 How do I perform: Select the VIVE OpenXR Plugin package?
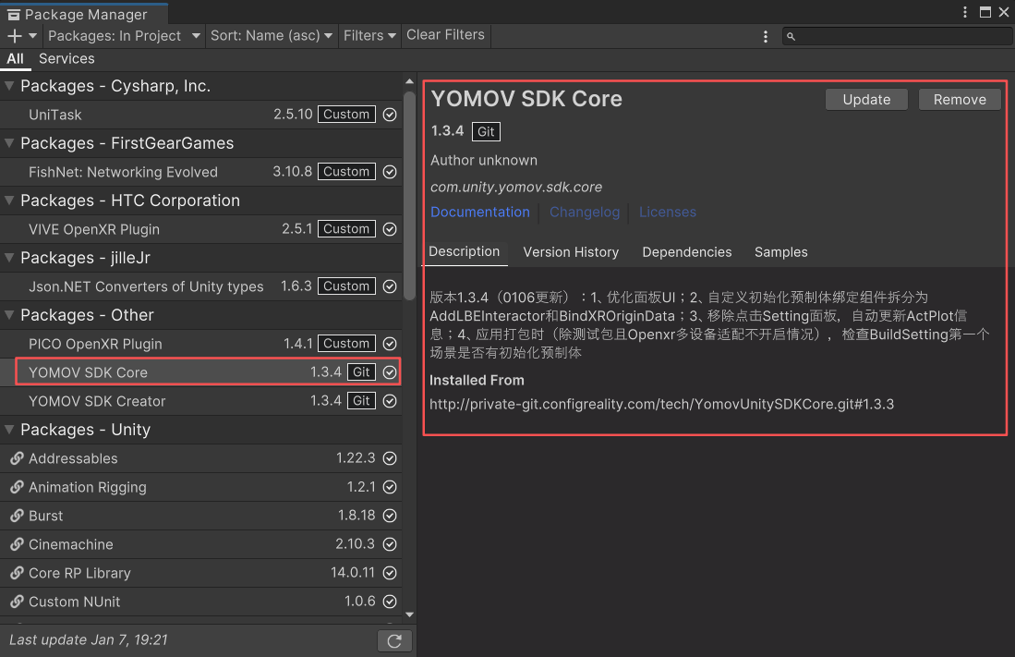pos(200,229)
